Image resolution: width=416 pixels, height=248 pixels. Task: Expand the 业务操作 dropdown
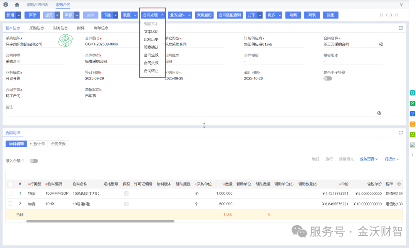click(180, 15)
